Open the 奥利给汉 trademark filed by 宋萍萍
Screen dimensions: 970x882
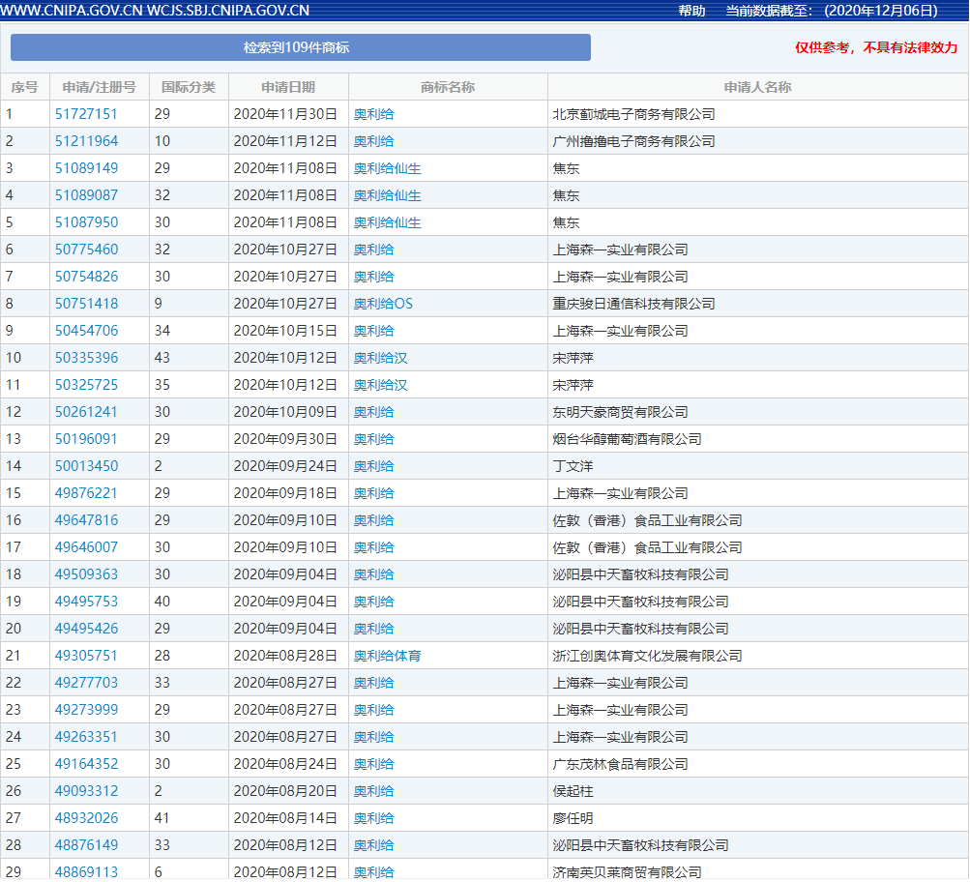[x=379, y=357]
